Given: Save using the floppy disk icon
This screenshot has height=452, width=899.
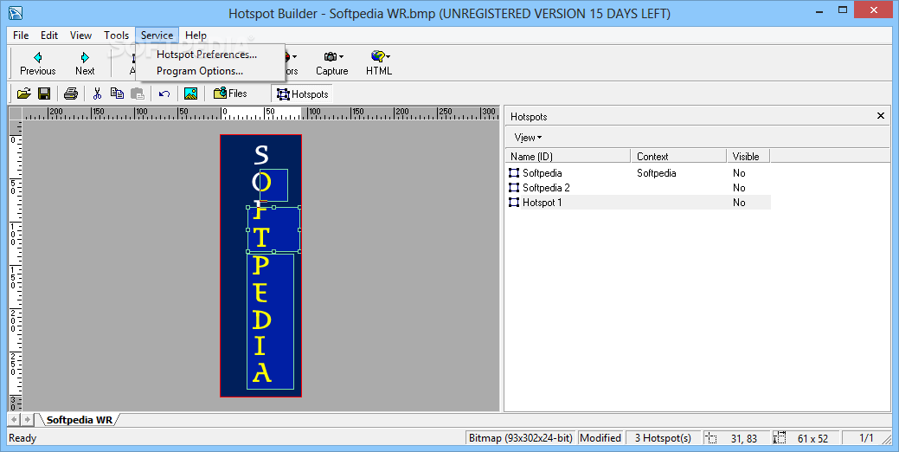Looking at the screenshot, I should (44, 94).
